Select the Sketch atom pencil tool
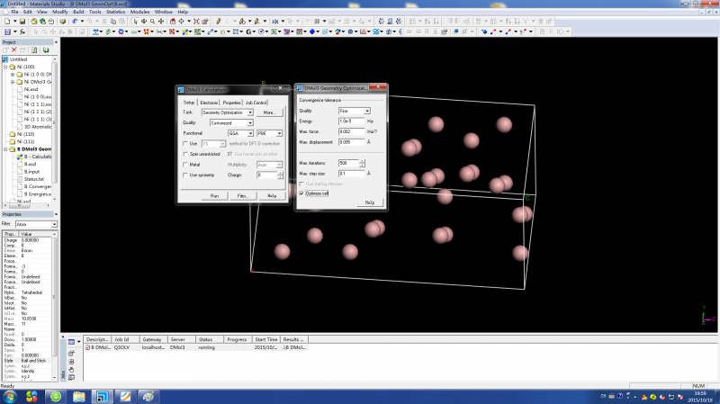 (218, 21)
